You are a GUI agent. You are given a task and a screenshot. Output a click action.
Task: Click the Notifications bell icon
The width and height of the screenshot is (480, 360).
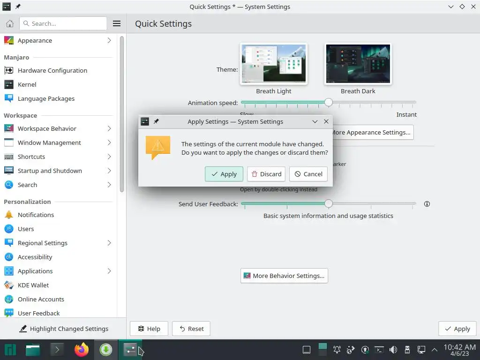pyautogui.click(x=9, y=215)
